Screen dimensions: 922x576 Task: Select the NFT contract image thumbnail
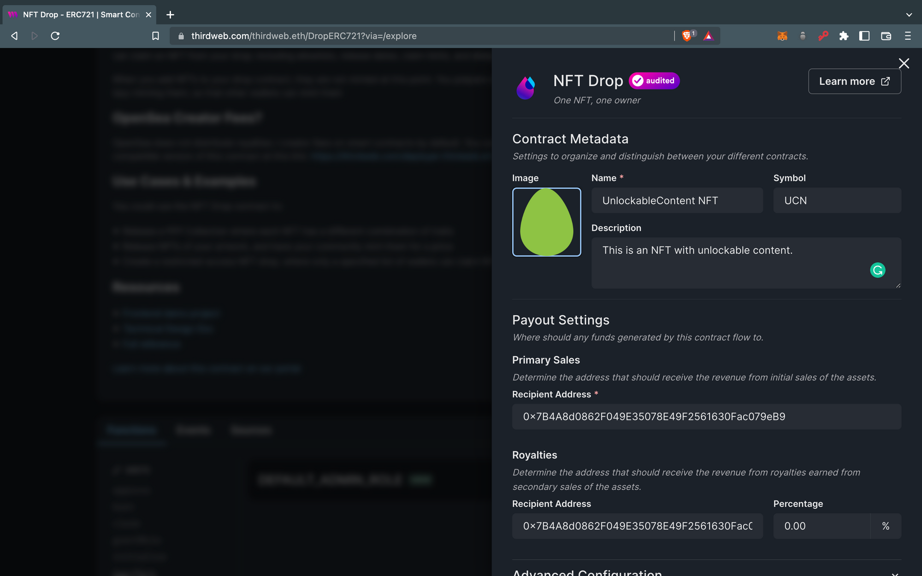click(x=546, y=222)
